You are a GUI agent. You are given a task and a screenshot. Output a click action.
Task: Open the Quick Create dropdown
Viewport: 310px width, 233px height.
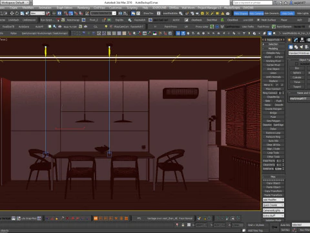coord(273,205)
